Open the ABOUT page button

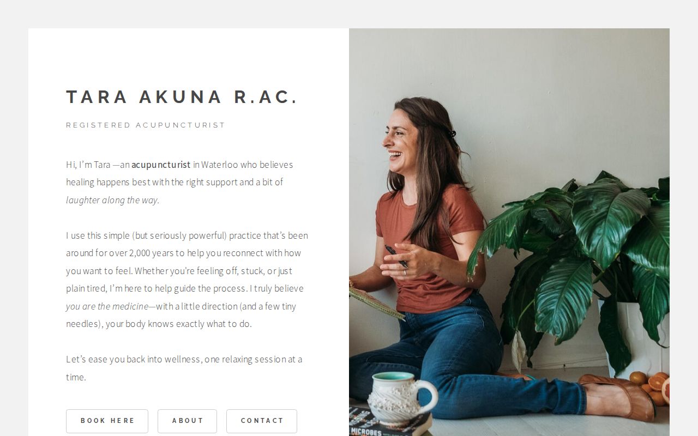point(187,421)
